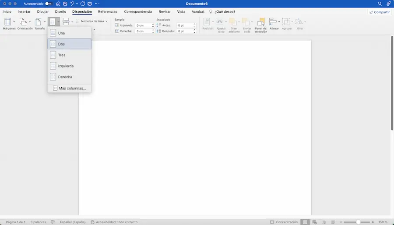Open the three-dots more commands icon
The width and height of the screenshot is (394, 225).
coord(97,4)
